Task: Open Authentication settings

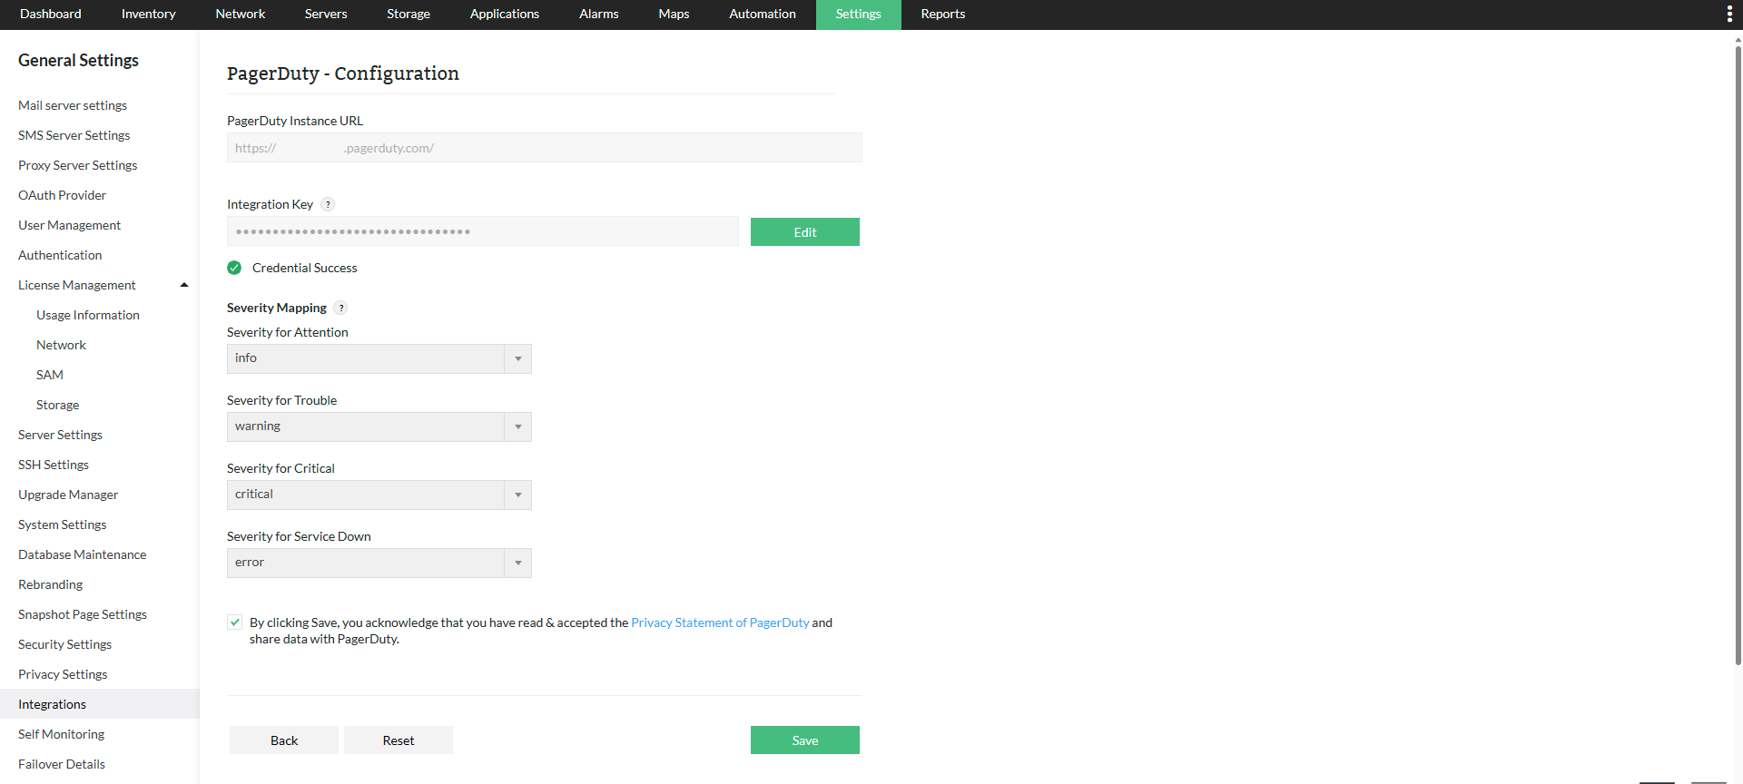Action: (60, 255)
